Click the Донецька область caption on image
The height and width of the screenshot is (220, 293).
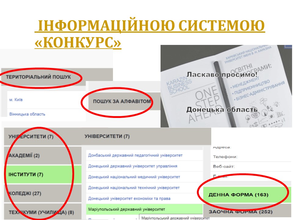222,109
